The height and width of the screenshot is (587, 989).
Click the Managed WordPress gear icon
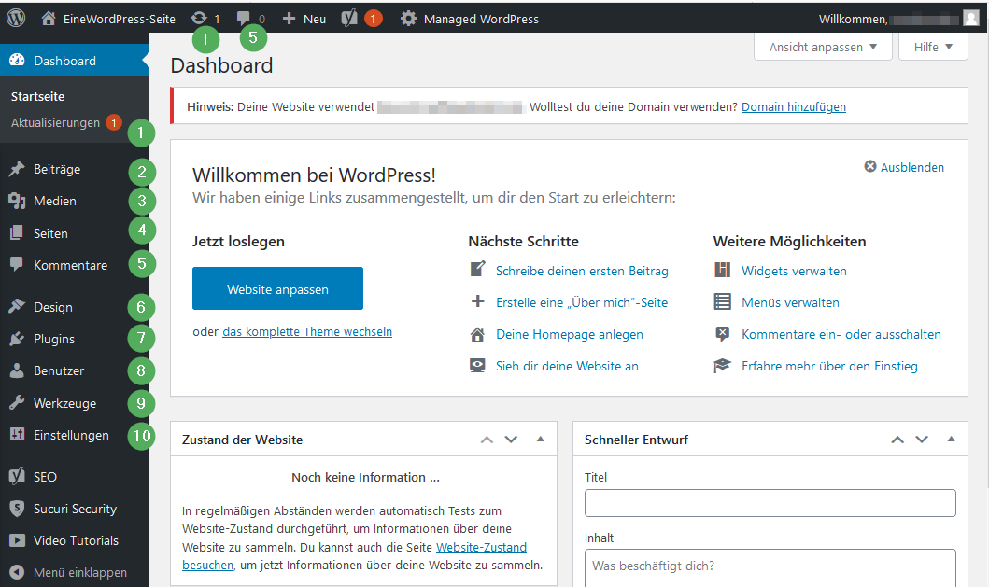tap(409, 19)
